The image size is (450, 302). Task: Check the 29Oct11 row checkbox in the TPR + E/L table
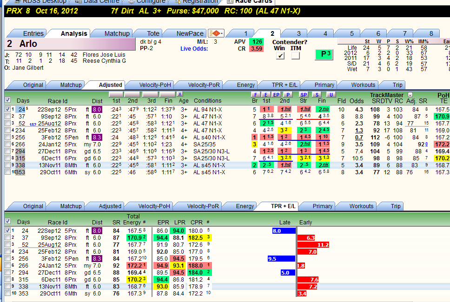(x=8, y=293)
